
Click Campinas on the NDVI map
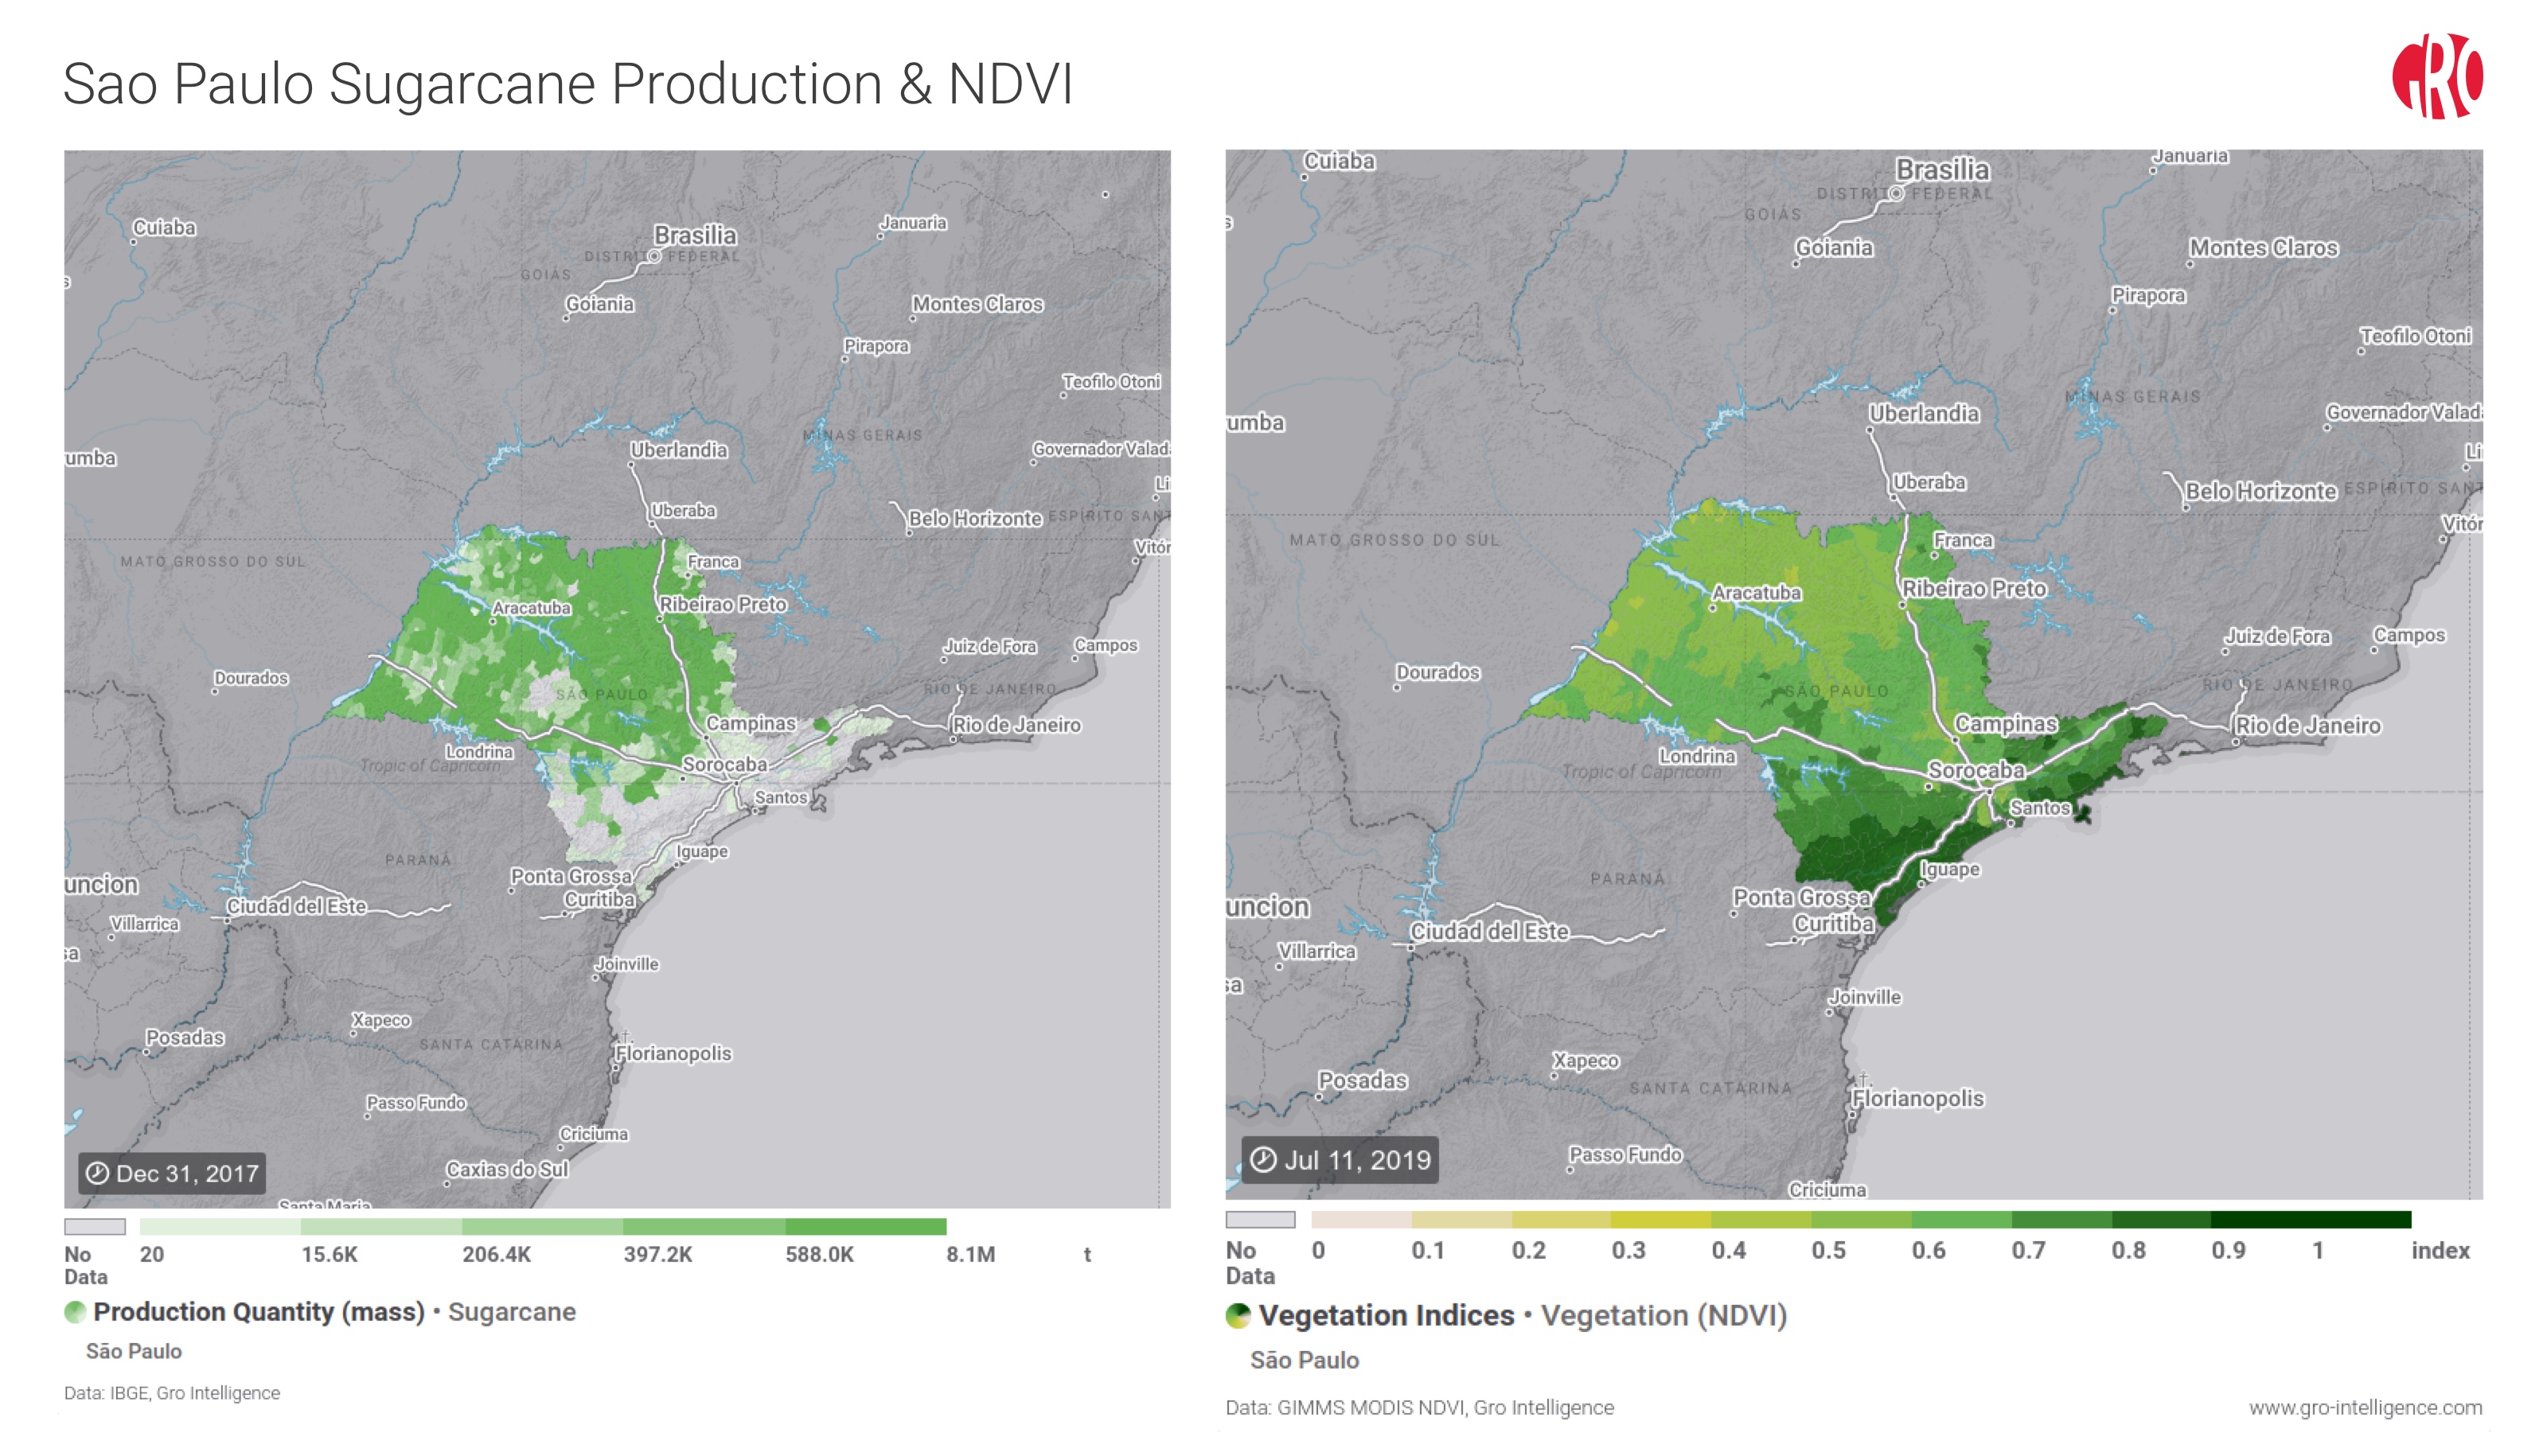pyautogui.click(x=2006, y=723)
